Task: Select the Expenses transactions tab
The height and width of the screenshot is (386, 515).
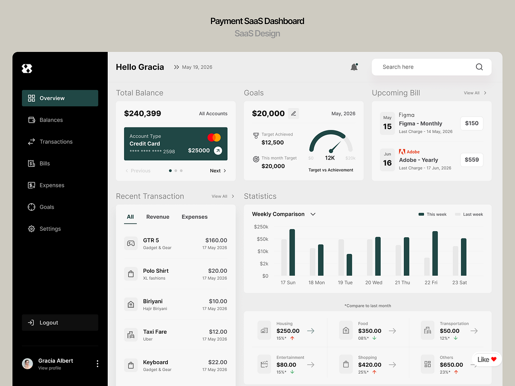Action: 194,217
